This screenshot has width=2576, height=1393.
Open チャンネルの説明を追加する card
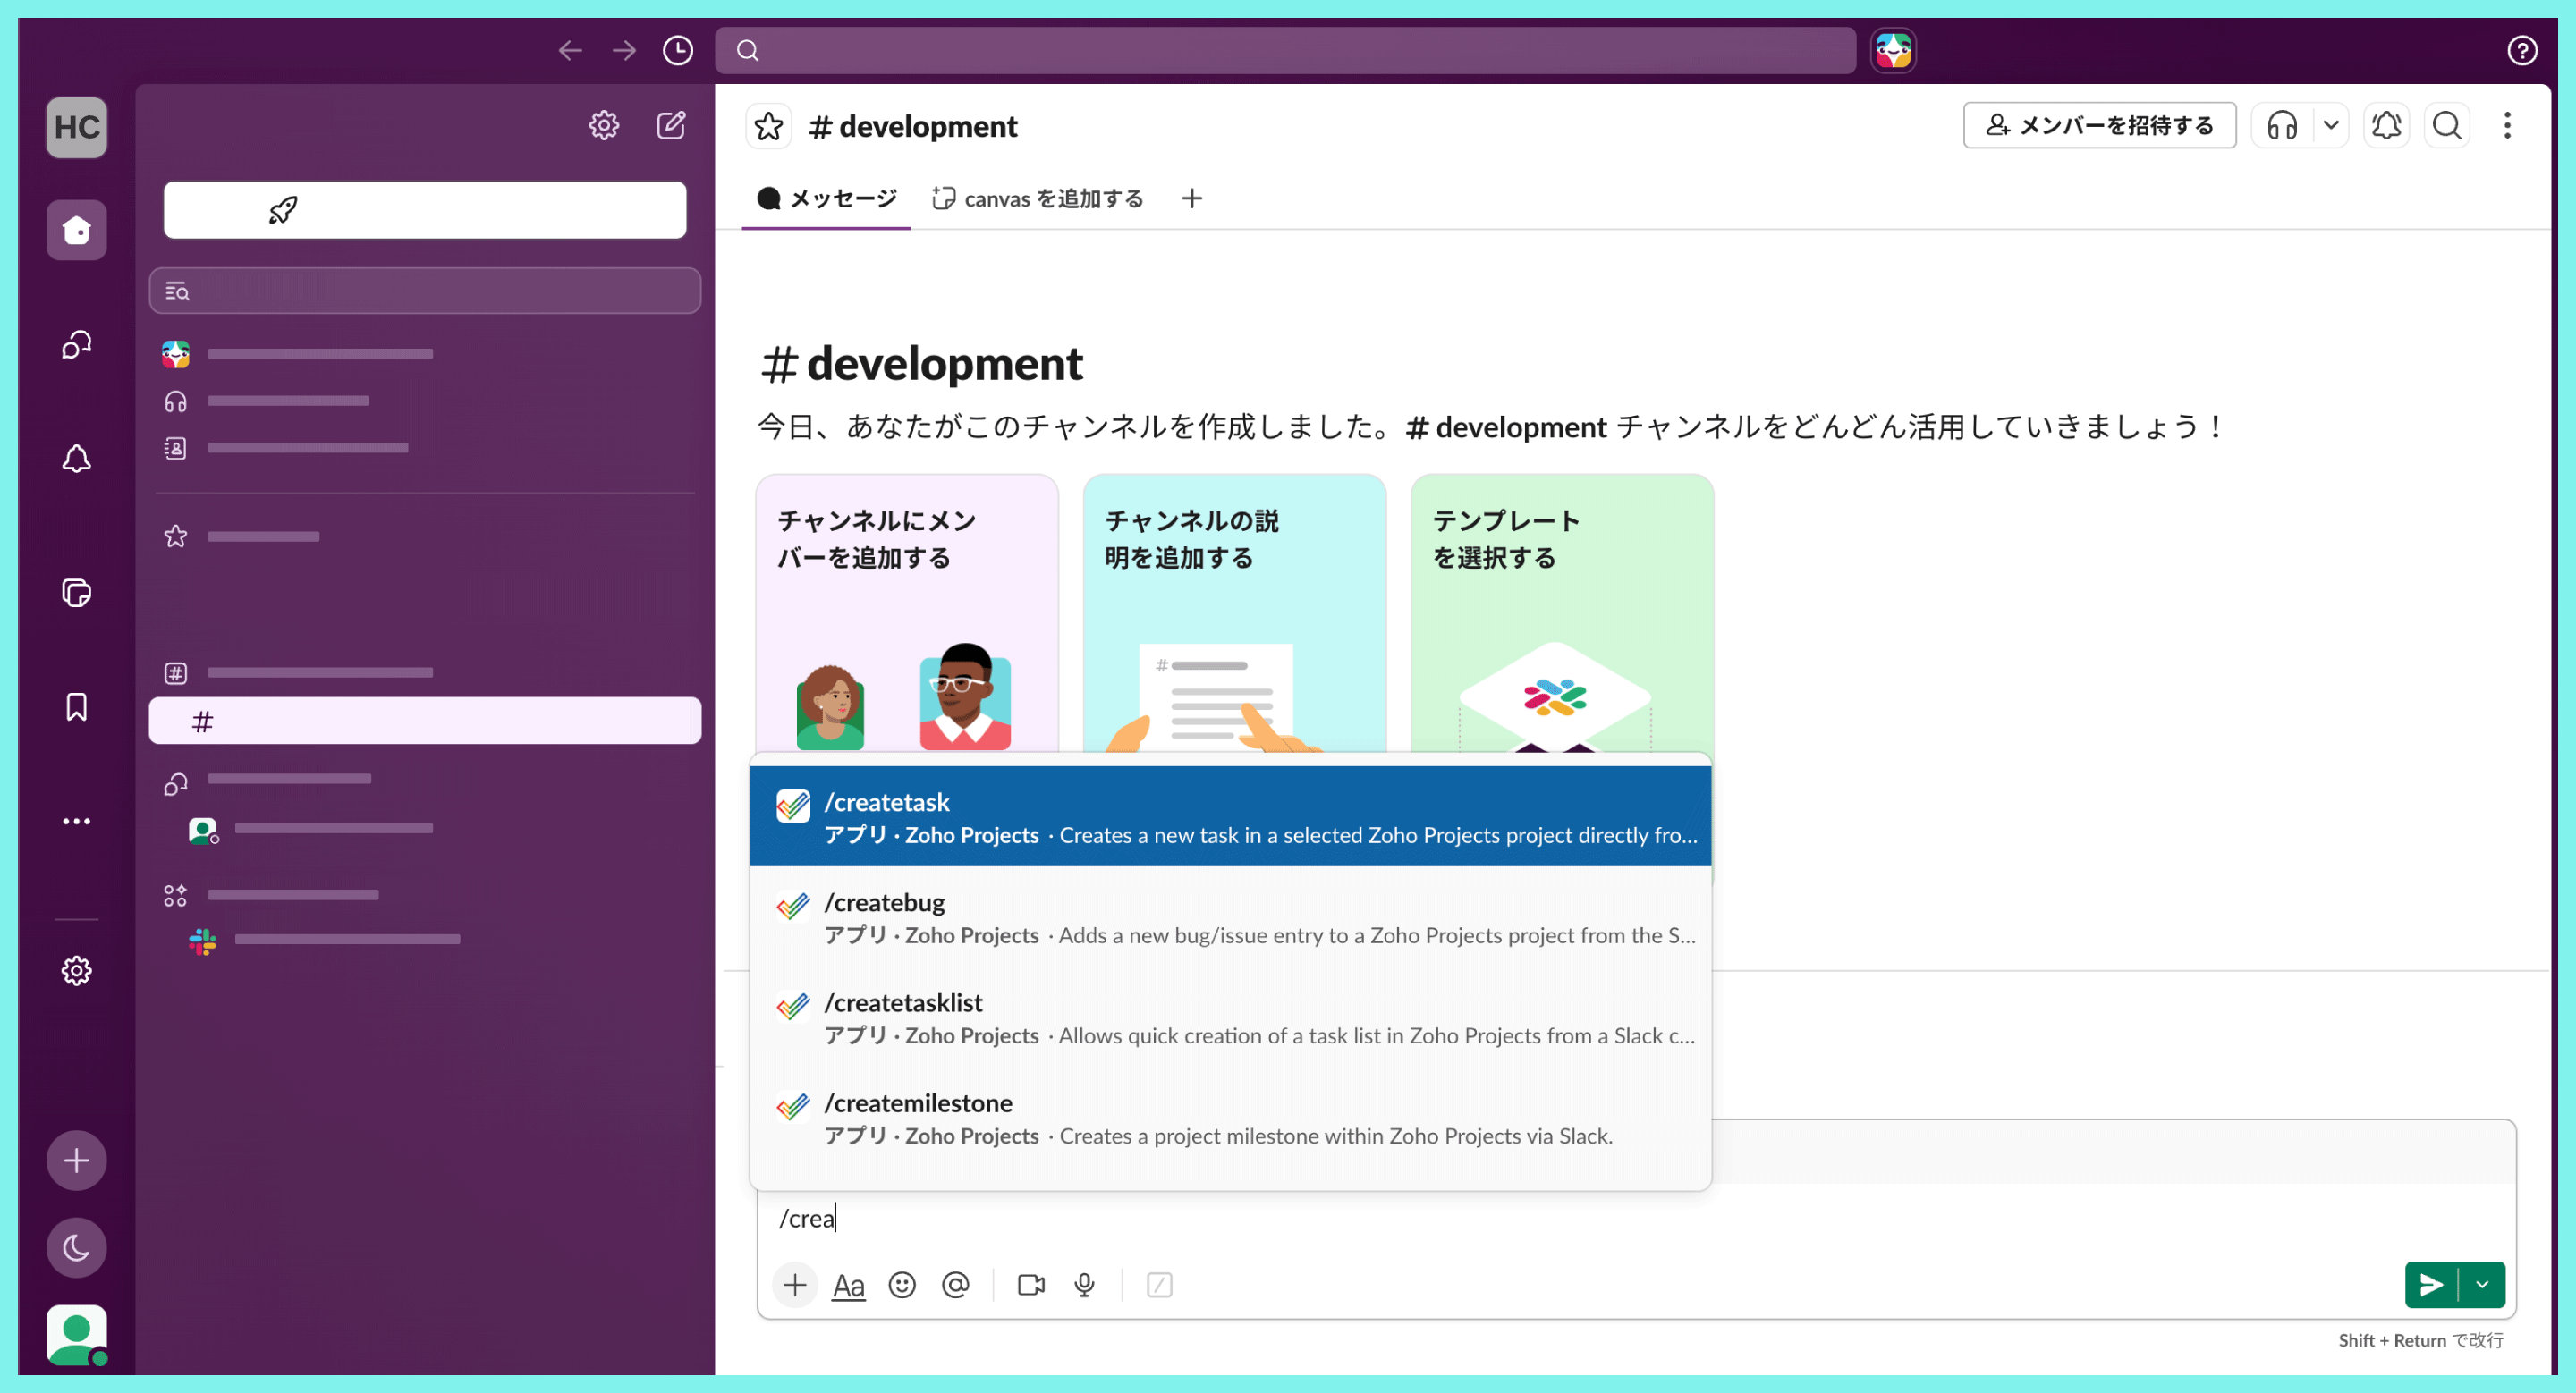pyautogui.click(x=1234, y=612)
